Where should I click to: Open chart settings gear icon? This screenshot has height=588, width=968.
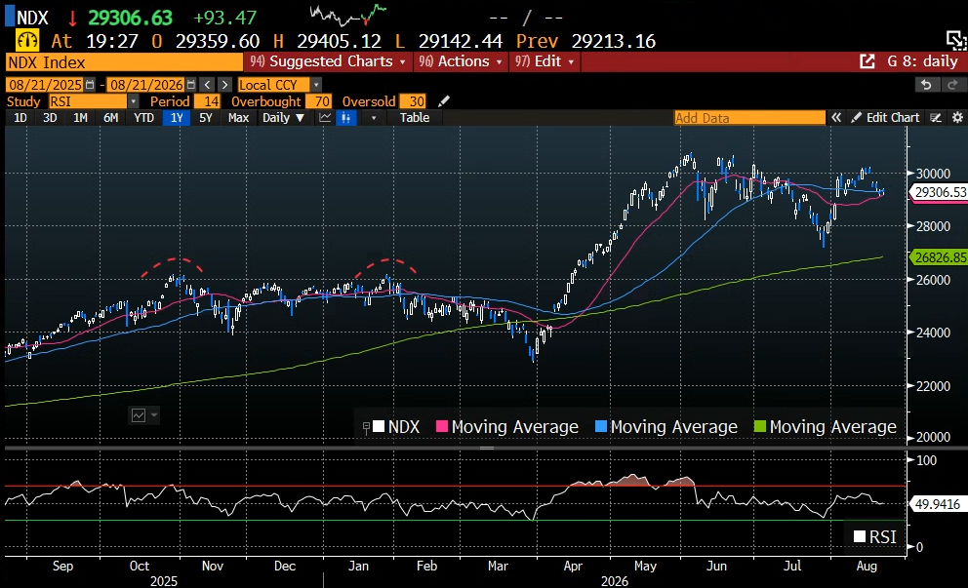click(x=957, y=117)
